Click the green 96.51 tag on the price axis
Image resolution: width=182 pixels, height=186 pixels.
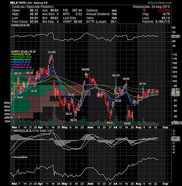point(176,90)
